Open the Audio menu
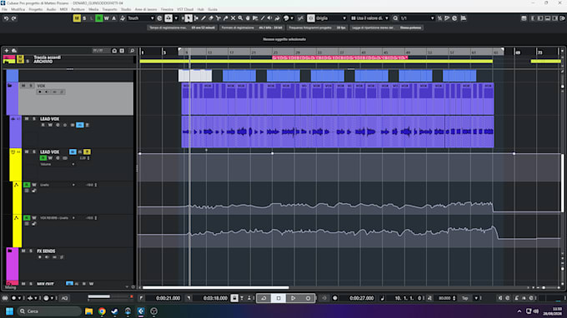The width and height of the screenshot is (567, 318). [51, 9]
